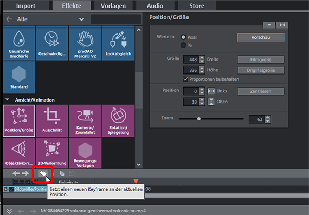Screen dimensions: 309x215
Task: Go to next object arrow near filename
Action: [x=33, y=211]
